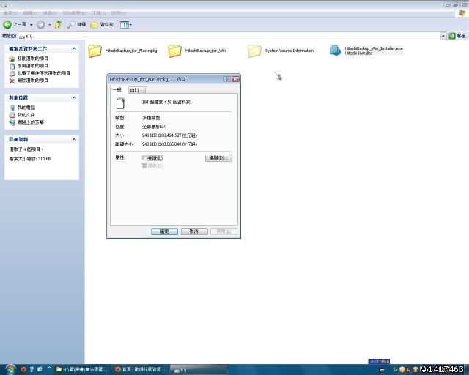The image size is (469, 375).
Task: Open the Firefox 首頁 taskbar button
Action: tap(140, 369)
